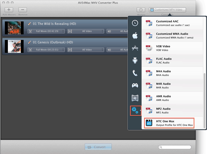Click the title 01 The Wild Is Revealing (HD)
Viewport: 207px width, 154px height.
[54, 24]
